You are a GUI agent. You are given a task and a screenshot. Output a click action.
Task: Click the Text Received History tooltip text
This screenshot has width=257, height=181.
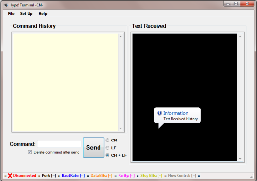[x=180, y=119]
